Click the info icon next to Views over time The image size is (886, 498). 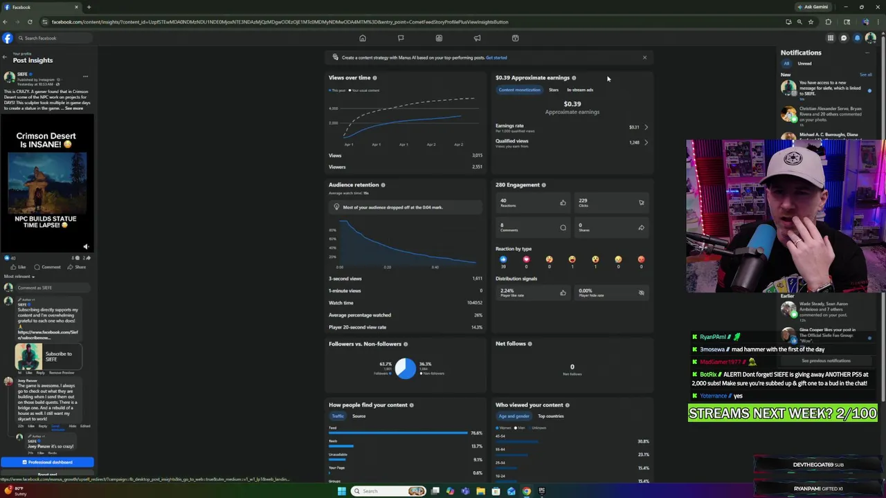[x=374, y=77]
